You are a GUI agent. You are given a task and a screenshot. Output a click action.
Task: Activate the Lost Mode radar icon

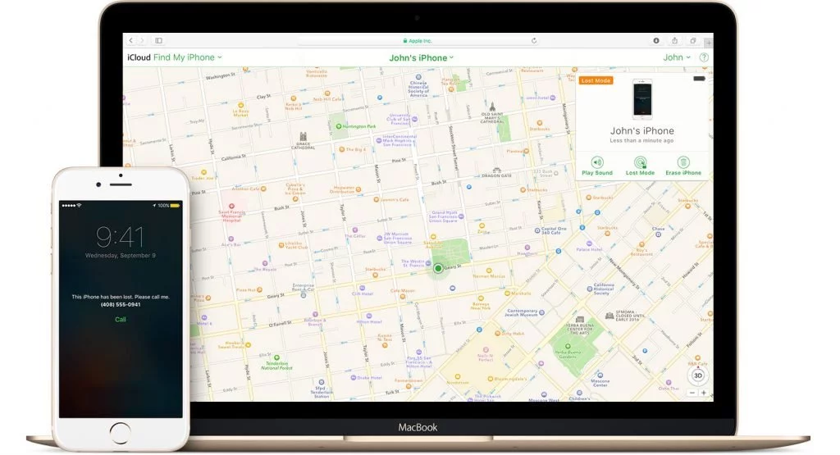(x=640, y=162)
